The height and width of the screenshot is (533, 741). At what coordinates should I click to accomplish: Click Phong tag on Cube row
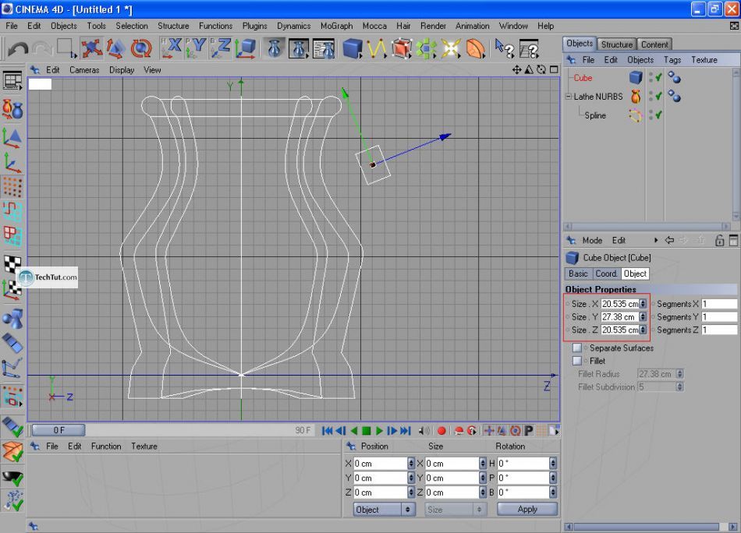(674, 77)
